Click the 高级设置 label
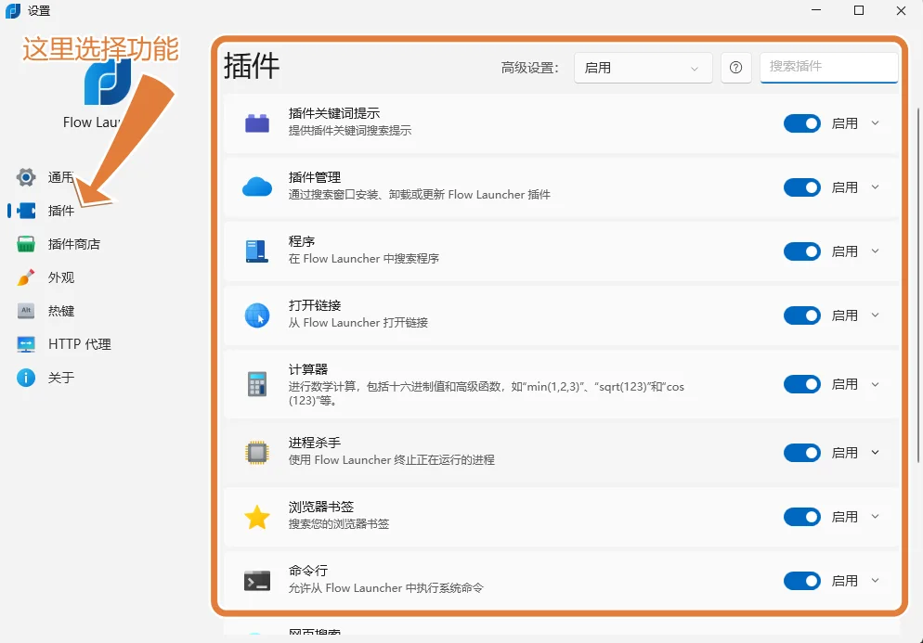This screenshot has width=923, height=643. point(530,68)
